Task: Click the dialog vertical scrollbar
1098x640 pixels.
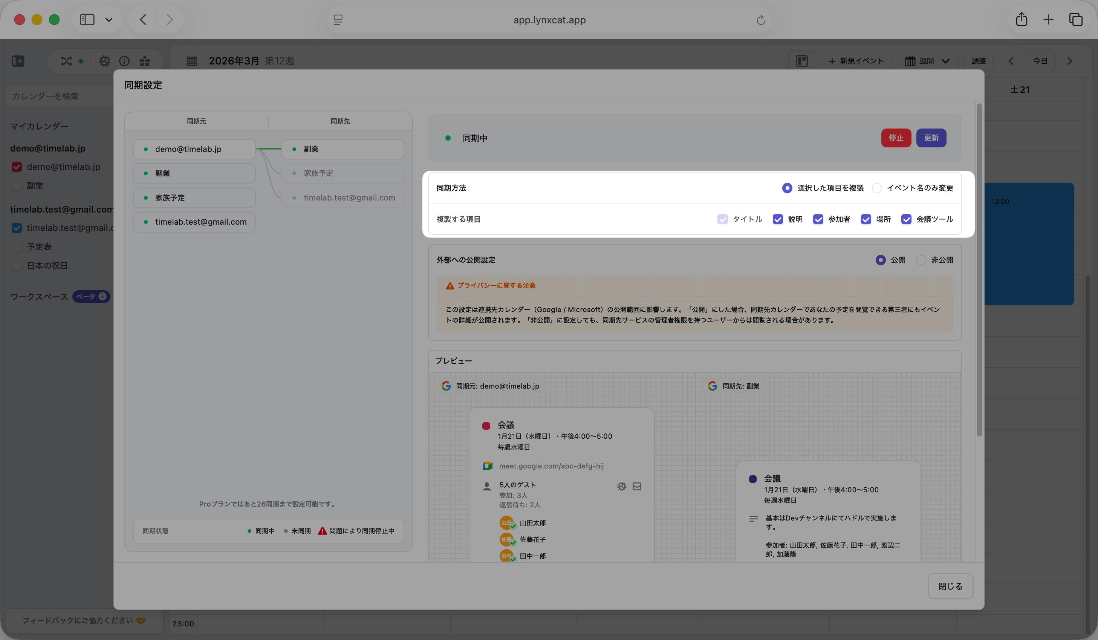Action: coord(979,270)
